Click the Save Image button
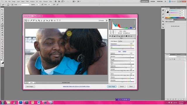Screen dimensions: 187x105 click(x=30, y=86)
